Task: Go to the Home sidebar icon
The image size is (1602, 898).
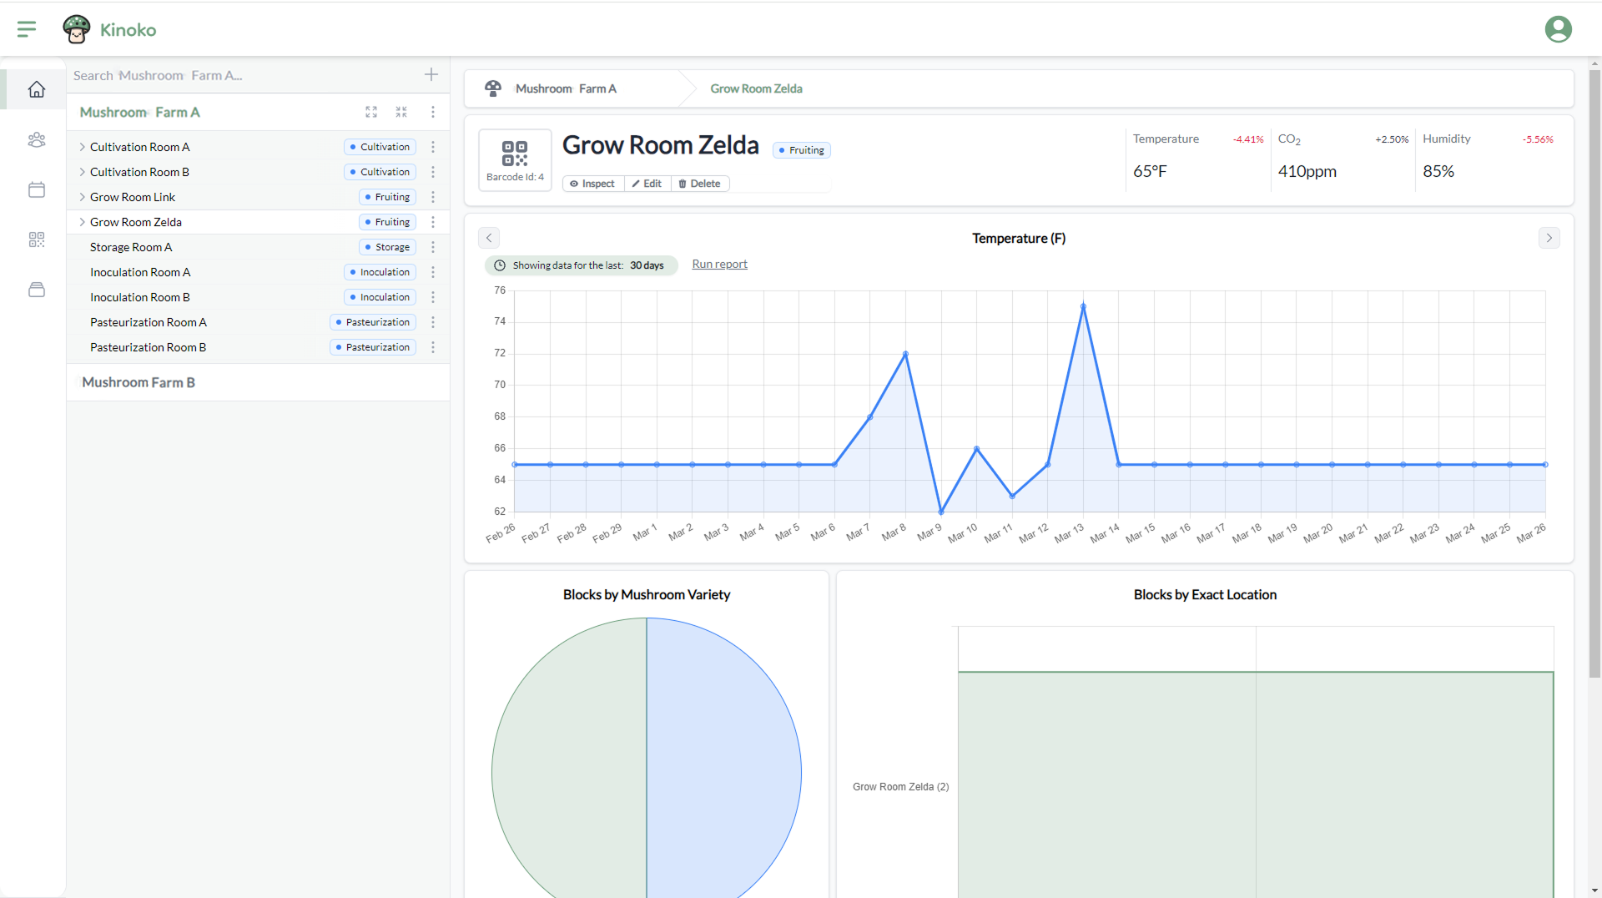Action: 37,89
